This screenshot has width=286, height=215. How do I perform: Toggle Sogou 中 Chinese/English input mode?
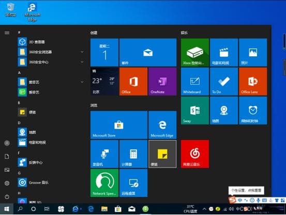(240, 200)
